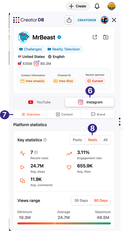Click the View ID(s) button
123x231 pixels.
(x=64, y=81)
